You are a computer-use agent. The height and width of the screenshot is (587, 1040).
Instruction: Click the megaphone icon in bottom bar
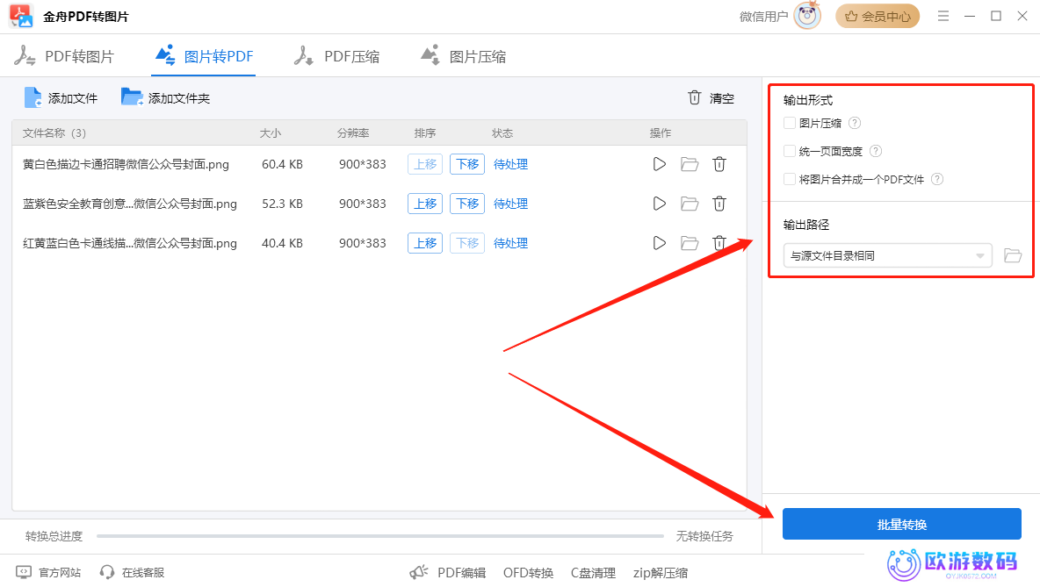(x=418, y=572)
